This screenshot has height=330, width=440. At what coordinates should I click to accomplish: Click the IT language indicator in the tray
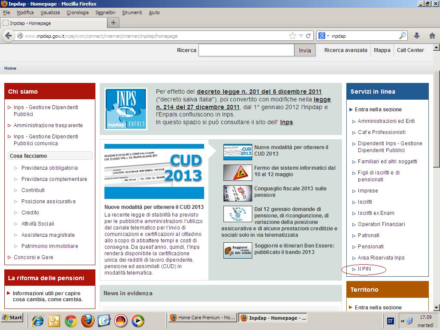(390, 321)
